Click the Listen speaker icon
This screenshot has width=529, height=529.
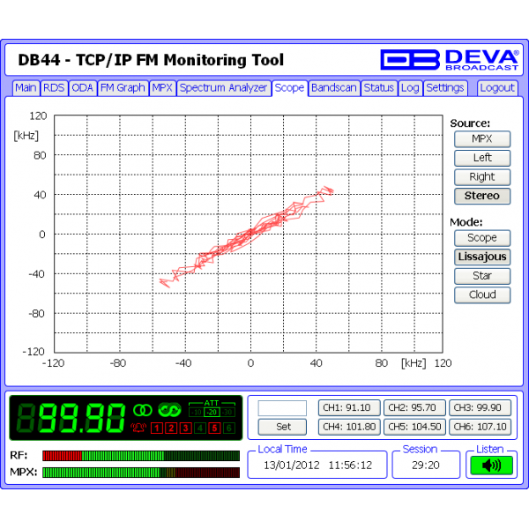(x=491, y=466)
